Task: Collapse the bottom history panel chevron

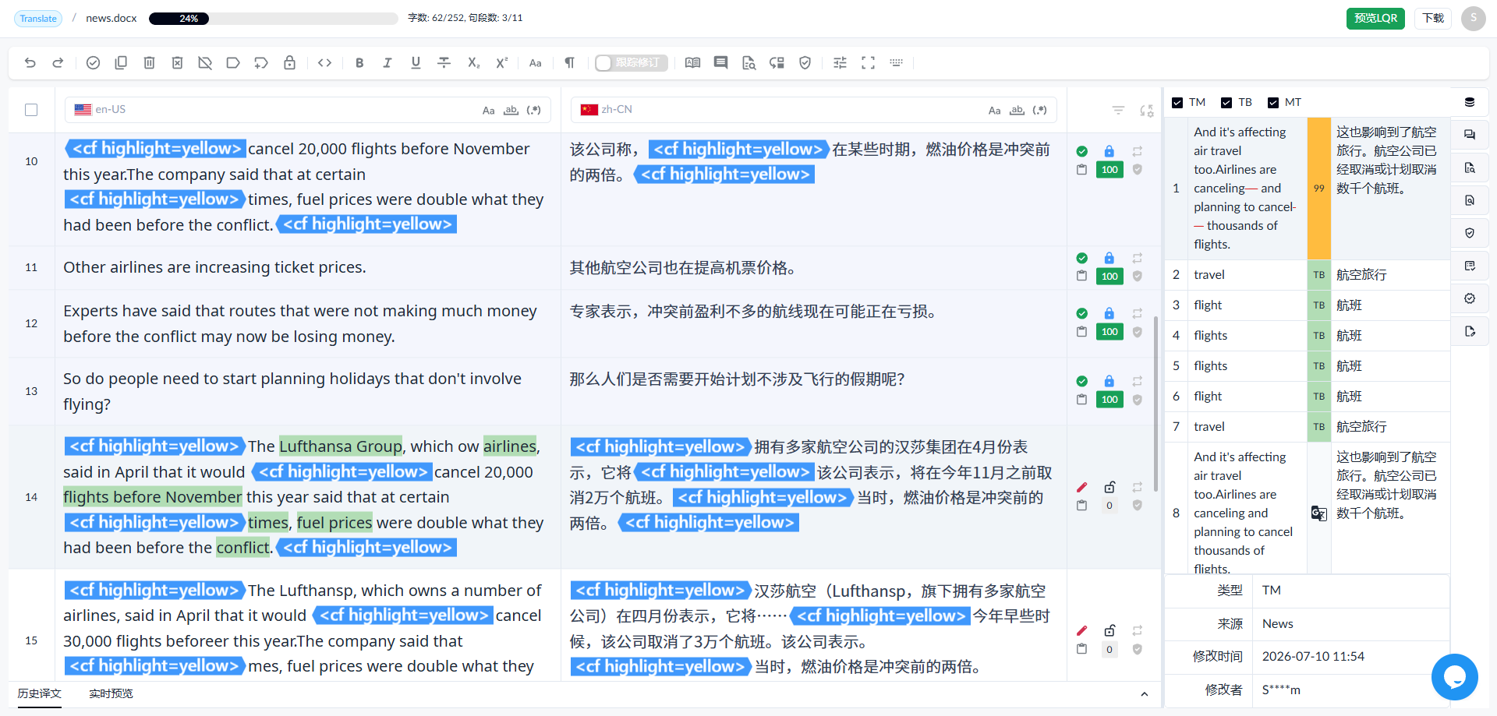Action: pos(1144,694)
